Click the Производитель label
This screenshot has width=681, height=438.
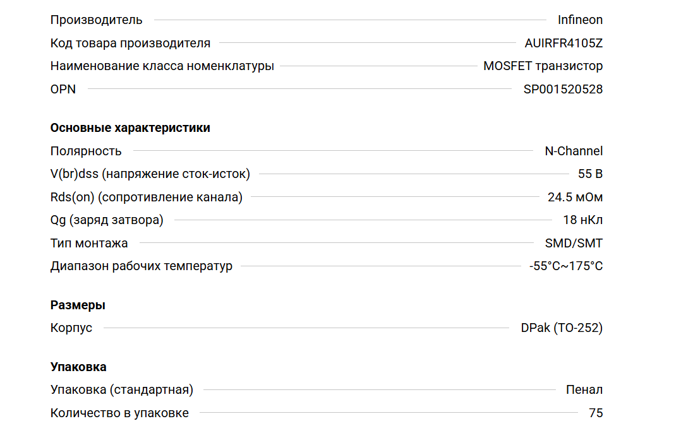pos(96,20)
